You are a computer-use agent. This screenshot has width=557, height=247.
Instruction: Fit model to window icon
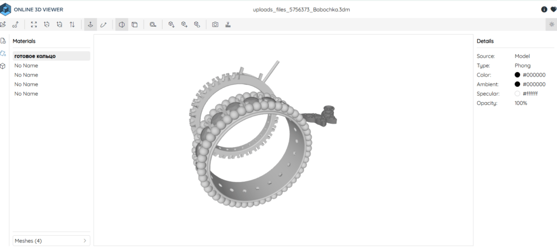click(x=34, y=24)
